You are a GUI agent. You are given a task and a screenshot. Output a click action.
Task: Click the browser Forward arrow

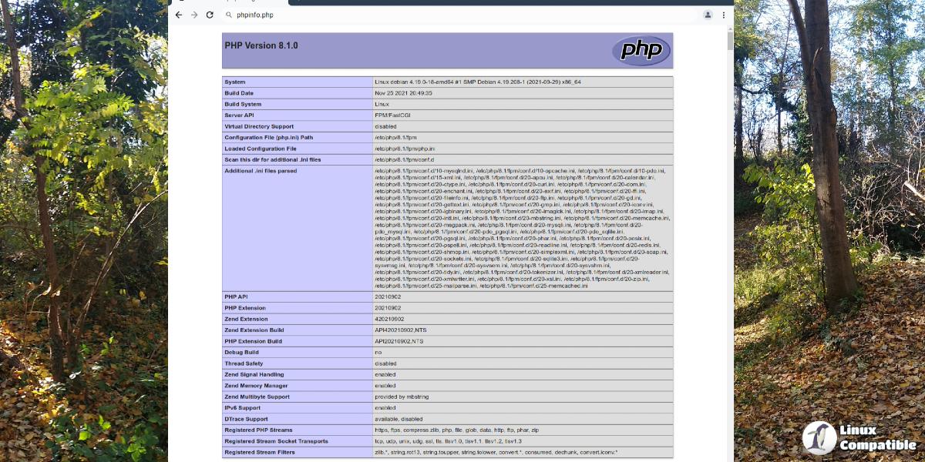click(194, 15)
